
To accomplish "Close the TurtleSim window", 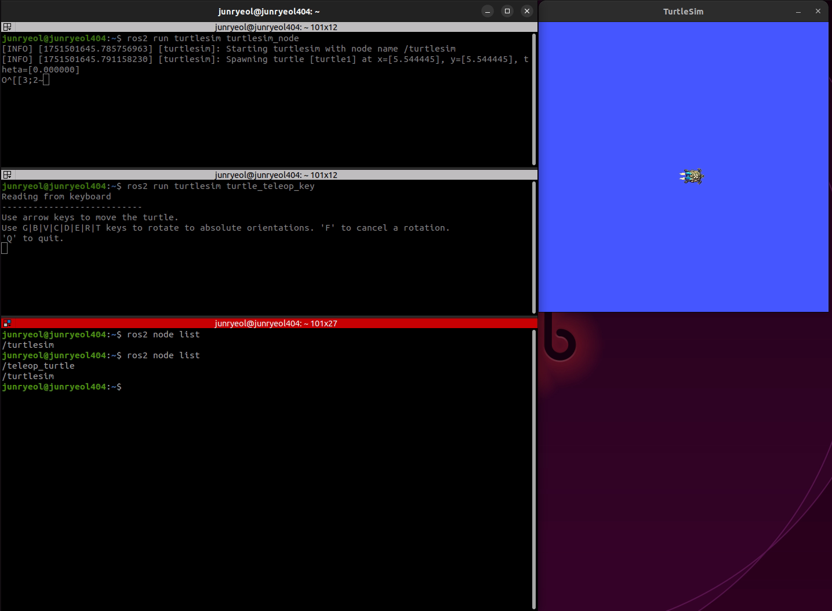I will click(818, 12).
